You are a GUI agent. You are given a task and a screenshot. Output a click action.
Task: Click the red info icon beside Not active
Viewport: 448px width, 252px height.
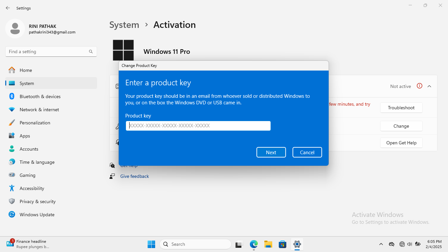tap(419, 86)
